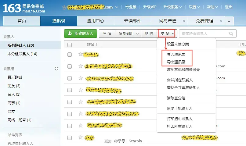Image resolution: width=246 pixels, height=146 pixels.
Task: Switch to the 首页 tab
Action: 22,21
